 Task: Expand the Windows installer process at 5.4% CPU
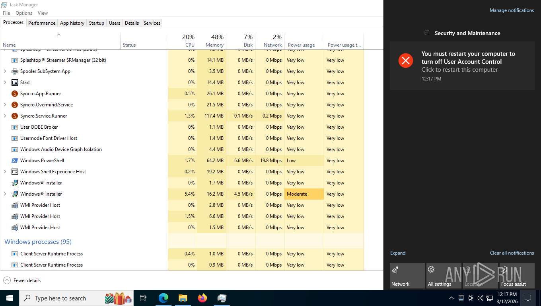click(x=5, y=194)
